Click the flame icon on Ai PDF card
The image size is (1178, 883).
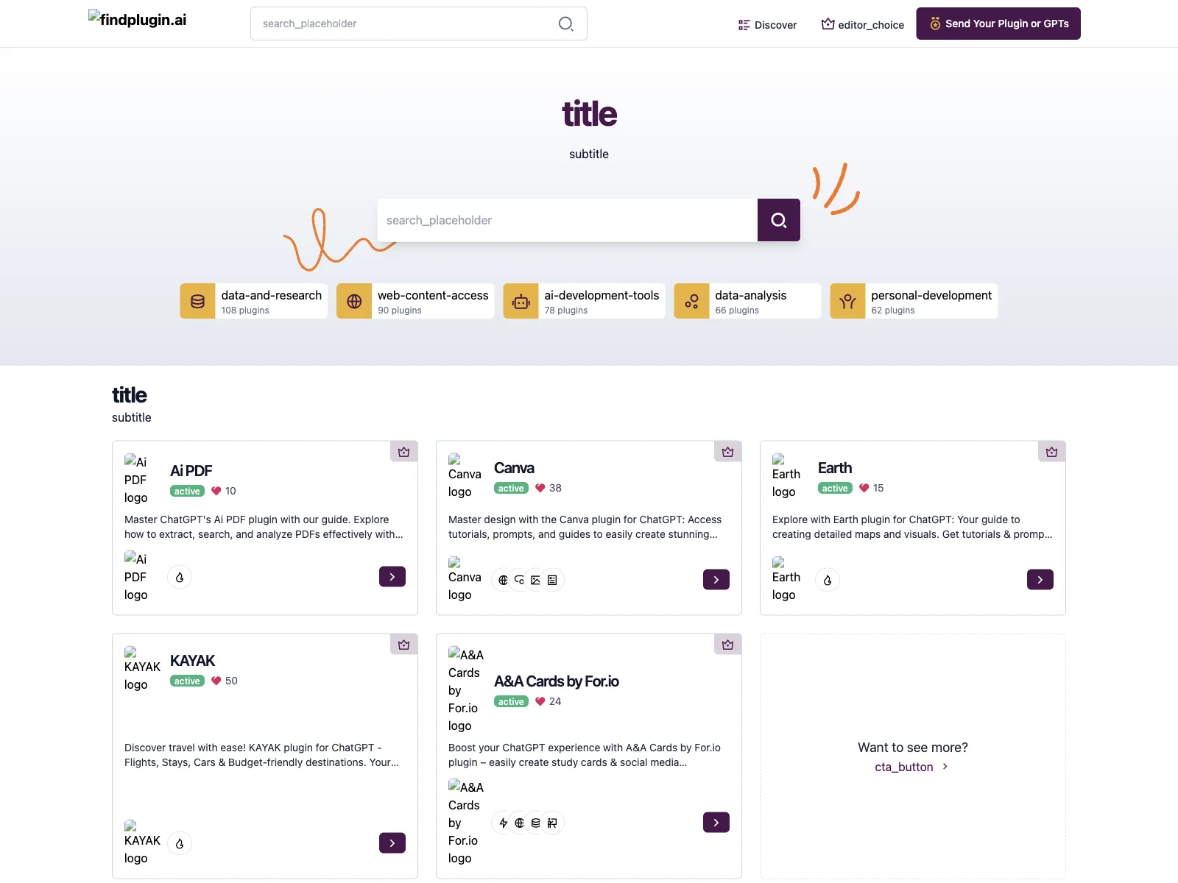[180, 577]
